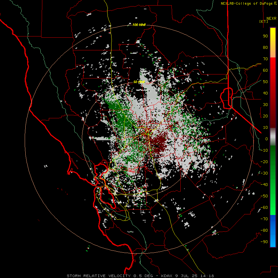
Task: Click the 60 value on the velocity scale
Action: (x=265, y=70)
